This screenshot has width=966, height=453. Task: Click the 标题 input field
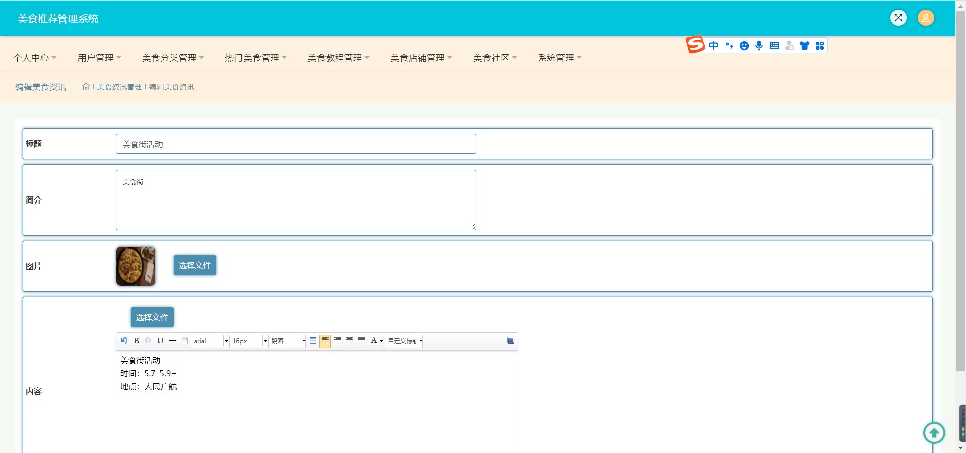[x=296, y=144]
